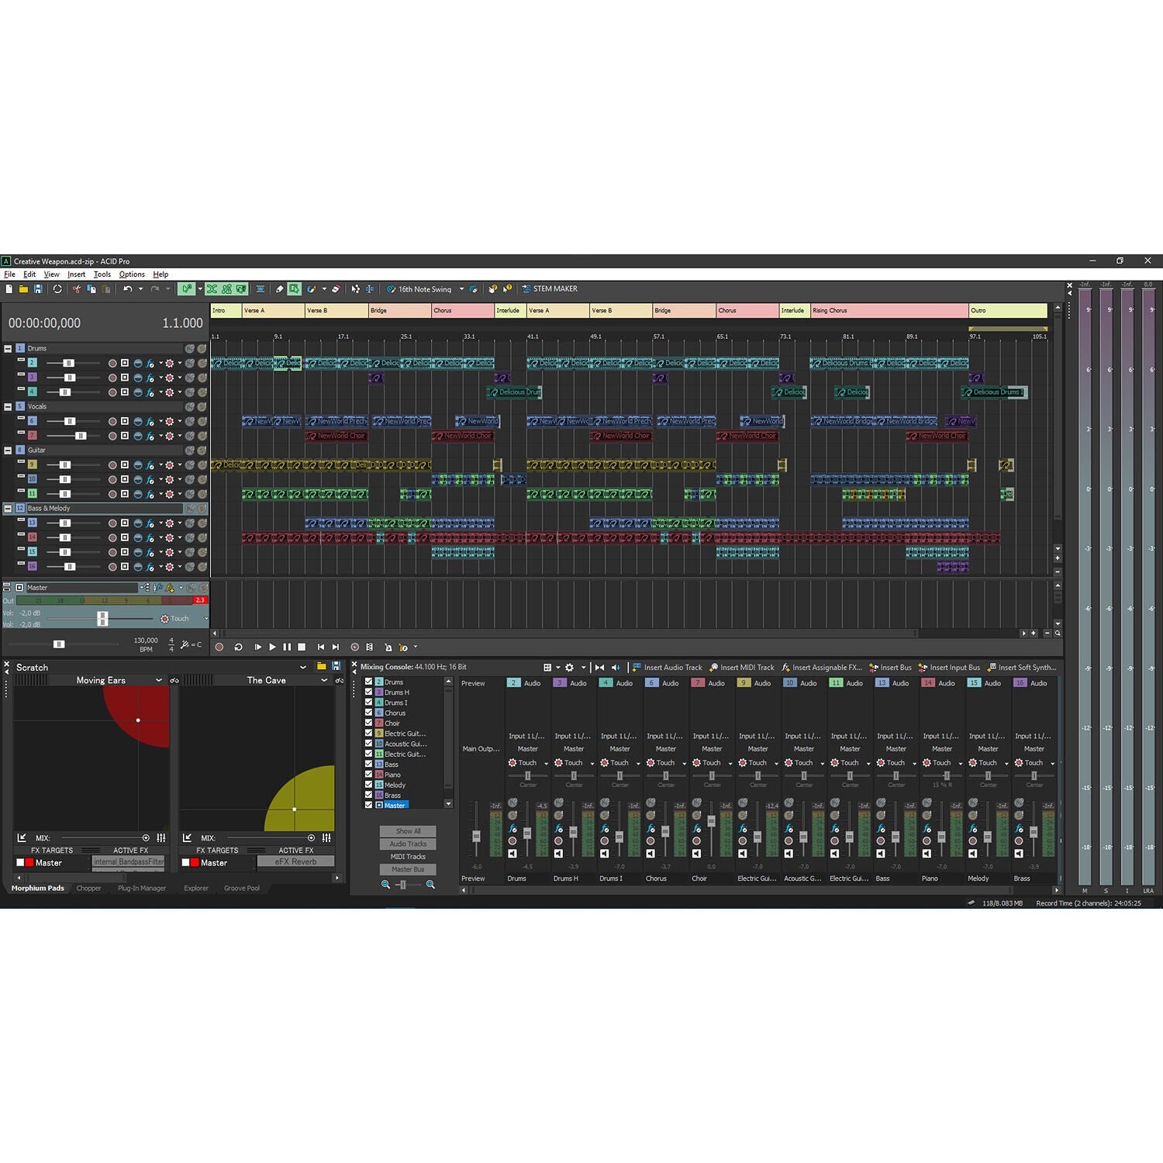Click the Save icon in main toolbar
Viewport: 1163px width, 1163px height.
click(x=38, y=289)
